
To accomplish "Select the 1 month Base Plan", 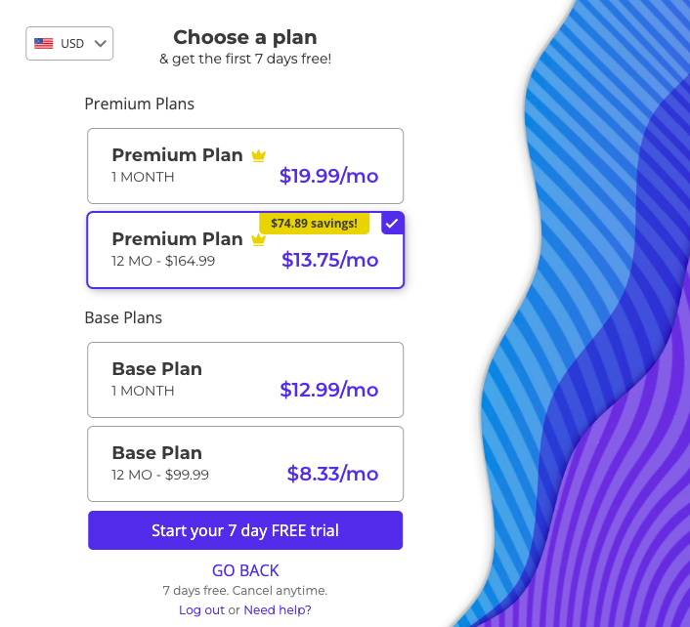I will point(245,379).
